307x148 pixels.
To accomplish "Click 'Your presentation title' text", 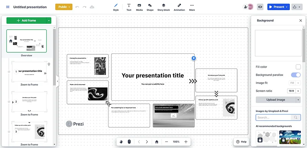I will click(x=153, y=75).
